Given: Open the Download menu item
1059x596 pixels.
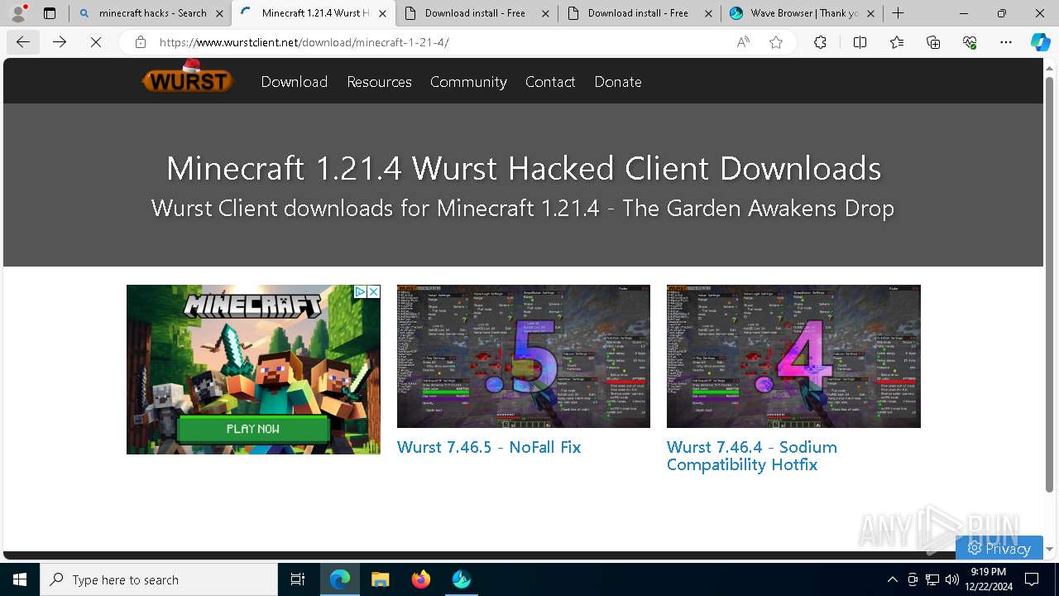Looking at the screenshot, I should pos(295,81).
